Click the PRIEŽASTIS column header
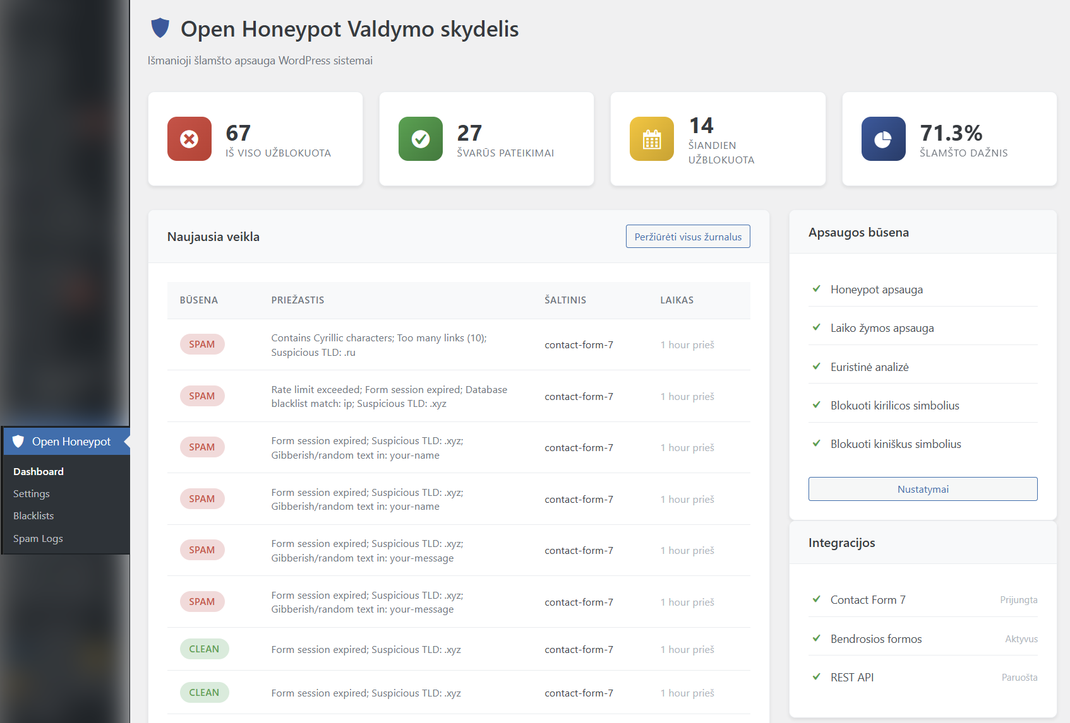This screenshot has width=1070, height=723. (x=298, y=300)
